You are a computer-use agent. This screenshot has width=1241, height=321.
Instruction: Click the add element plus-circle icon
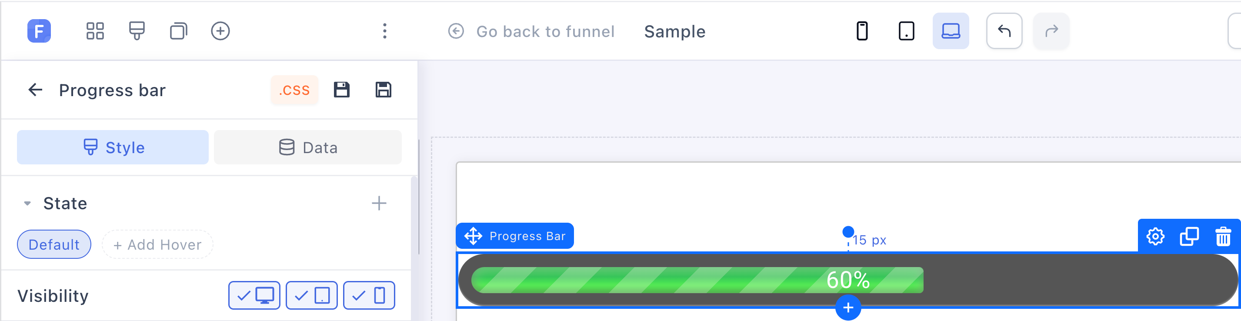tap(220, 31)
